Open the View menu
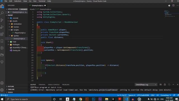The width and height of the screenshot is (179, 101). coord(25,1)
